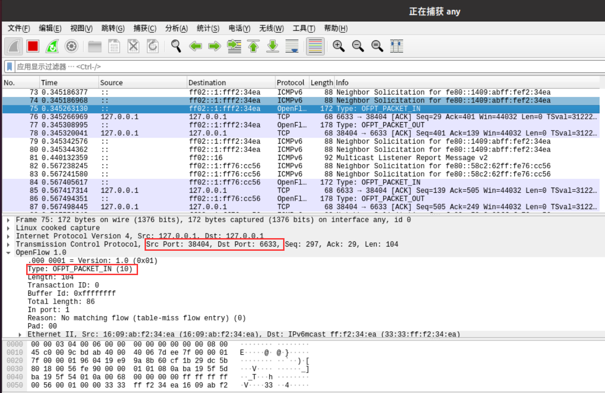Viewport: 605px width, 393px height.
Task: Open the 分析(A) menu
Action: pyautogui.click(x=176, y=29)
